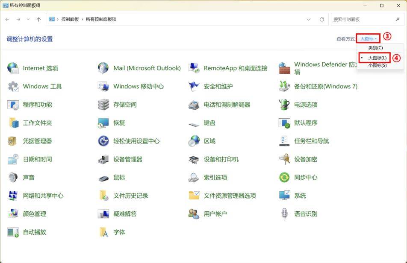
Task: Open 凭据管理器 safe icon
Action: [13, 141]
